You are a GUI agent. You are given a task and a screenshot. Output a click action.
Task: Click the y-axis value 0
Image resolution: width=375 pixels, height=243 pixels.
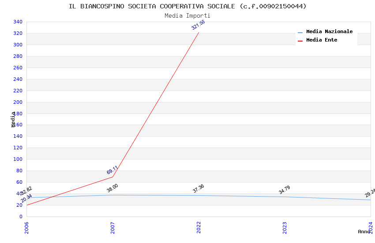(x=21, y=216)
